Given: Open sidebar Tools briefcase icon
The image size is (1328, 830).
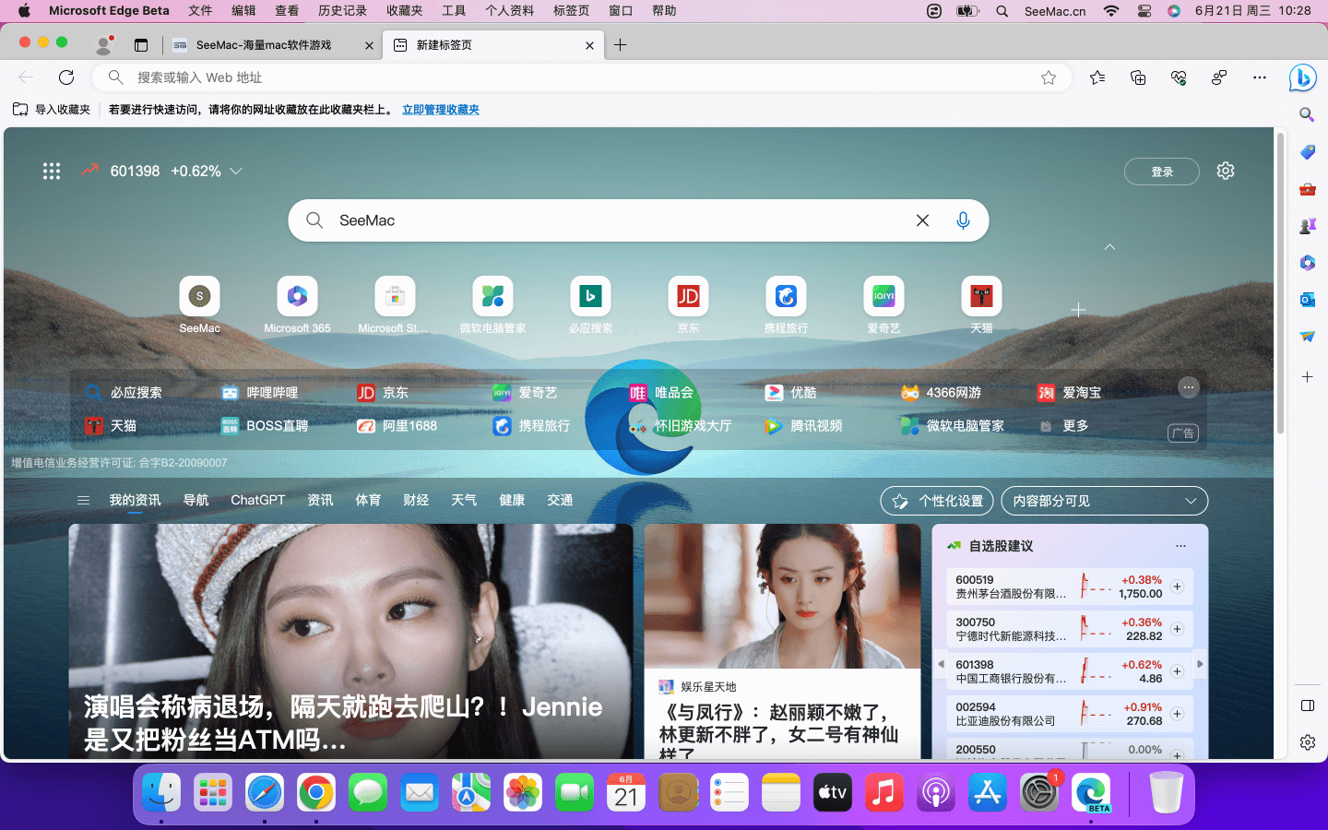Looking at the screenshot, I should click(x=1307, y=189).
